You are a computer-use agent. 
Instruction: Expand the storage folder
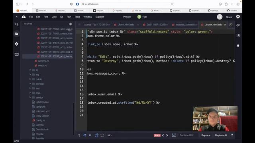point(30,84)
